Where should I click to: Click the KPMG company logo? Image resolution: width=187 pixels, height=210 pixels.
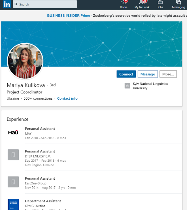pyautogui.click(x=13, y=204)
